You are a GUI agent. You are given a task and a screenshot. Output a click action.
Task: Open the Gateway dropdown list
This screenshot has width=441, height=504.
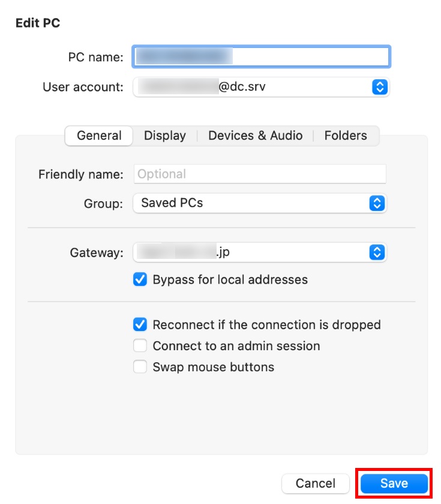259,253
